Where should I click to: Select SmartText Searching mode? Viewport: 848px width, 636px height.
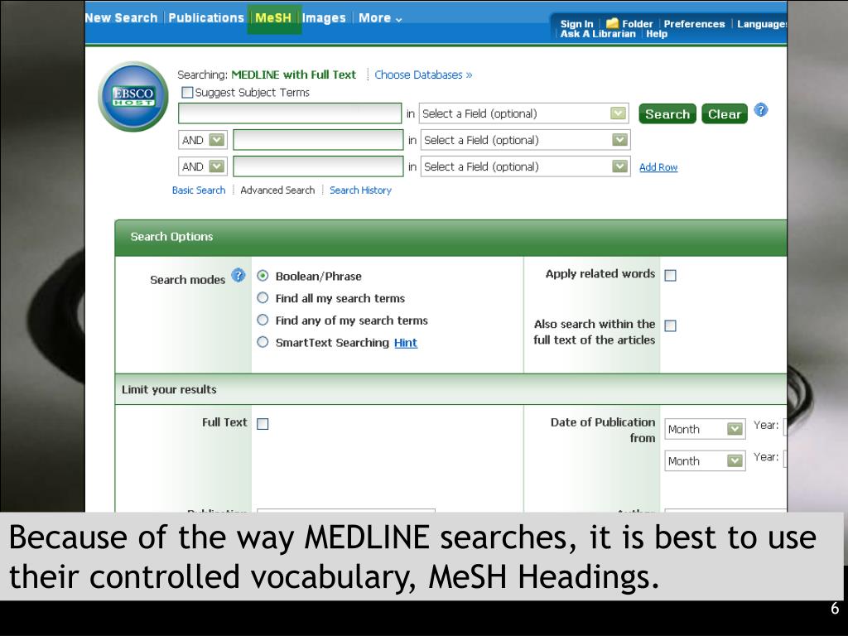[263, 342]
